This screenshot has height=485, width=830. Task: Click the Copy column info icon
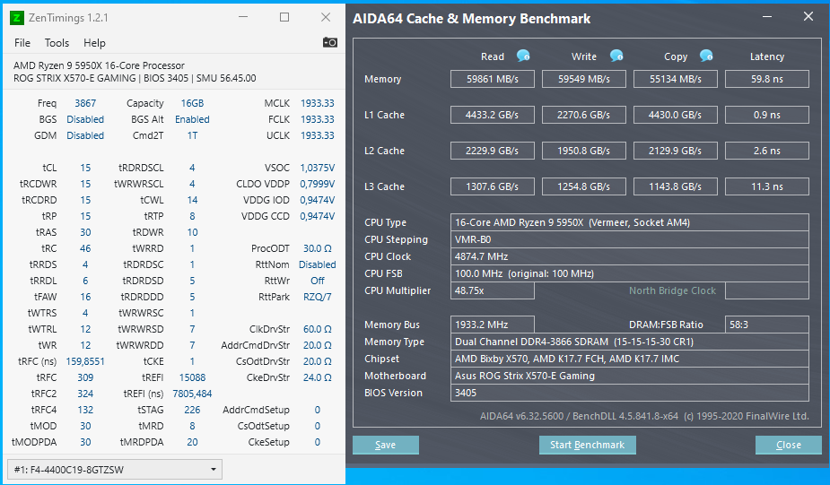coord(706,56)
